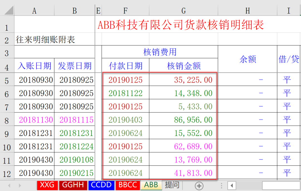The width and height of the screenshot is (301, 191).
Task: Click invoice date 20190108
Action: pos(75,159)
